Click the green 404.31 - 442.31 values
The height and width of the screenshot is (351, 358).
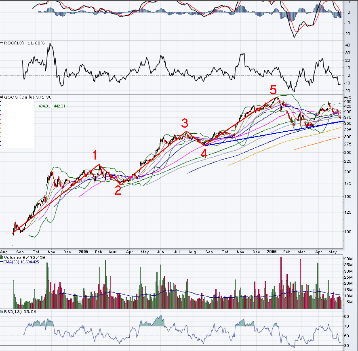[52, 106]
